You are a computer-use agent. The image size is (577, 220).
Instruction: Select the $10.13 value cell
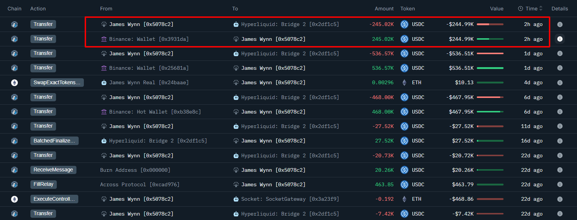464,83
